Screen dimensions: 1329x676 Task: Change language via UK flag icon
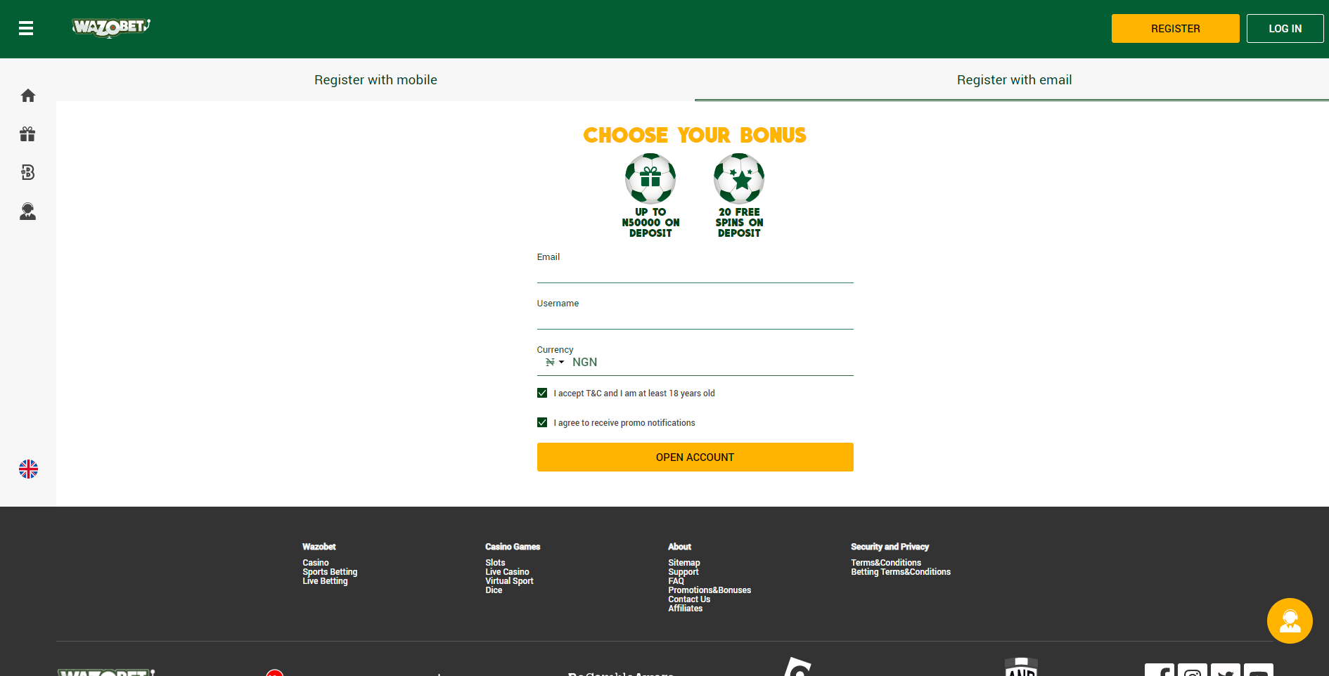[x=28, y=469]
